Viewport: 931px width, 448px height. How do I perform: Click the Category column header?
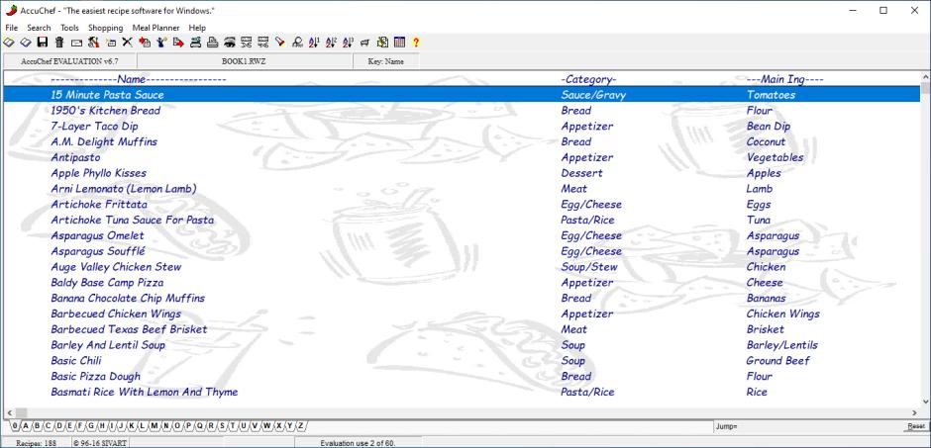[x=589, y=79]
